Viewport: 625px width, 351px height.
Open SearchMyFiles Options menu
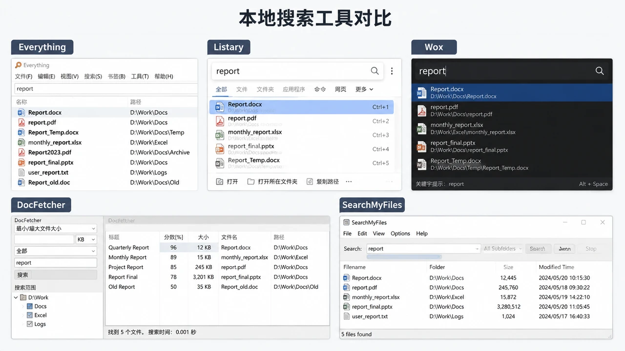click(400, 234)
